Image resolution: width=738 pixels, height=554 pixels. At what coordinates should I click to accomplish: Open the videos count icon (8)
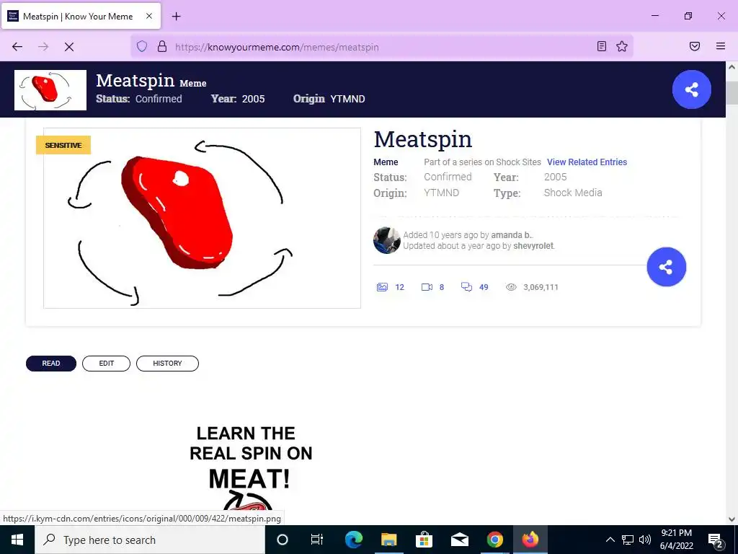[x=427, y=287]
